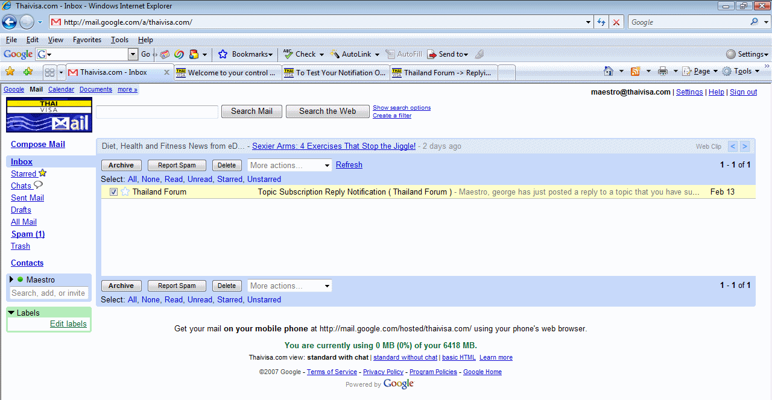Click the Refresh page icon beside address bar
The height and width of the screenshot is (400, 772).
(x=601, y=22)
